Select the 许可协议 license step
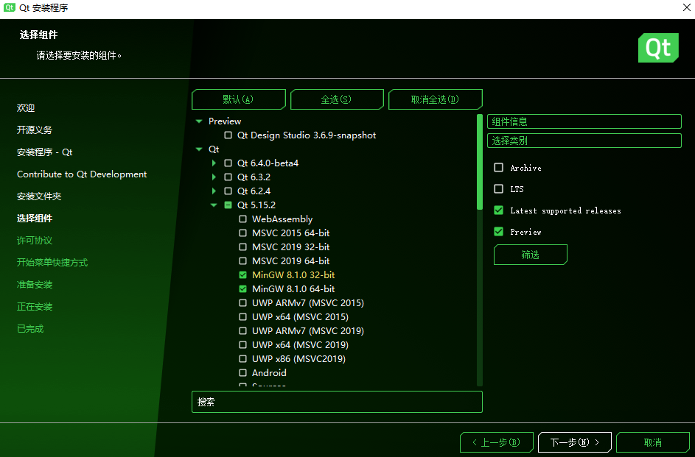Viewport: 695px width, 457px height. click(35, 240)
